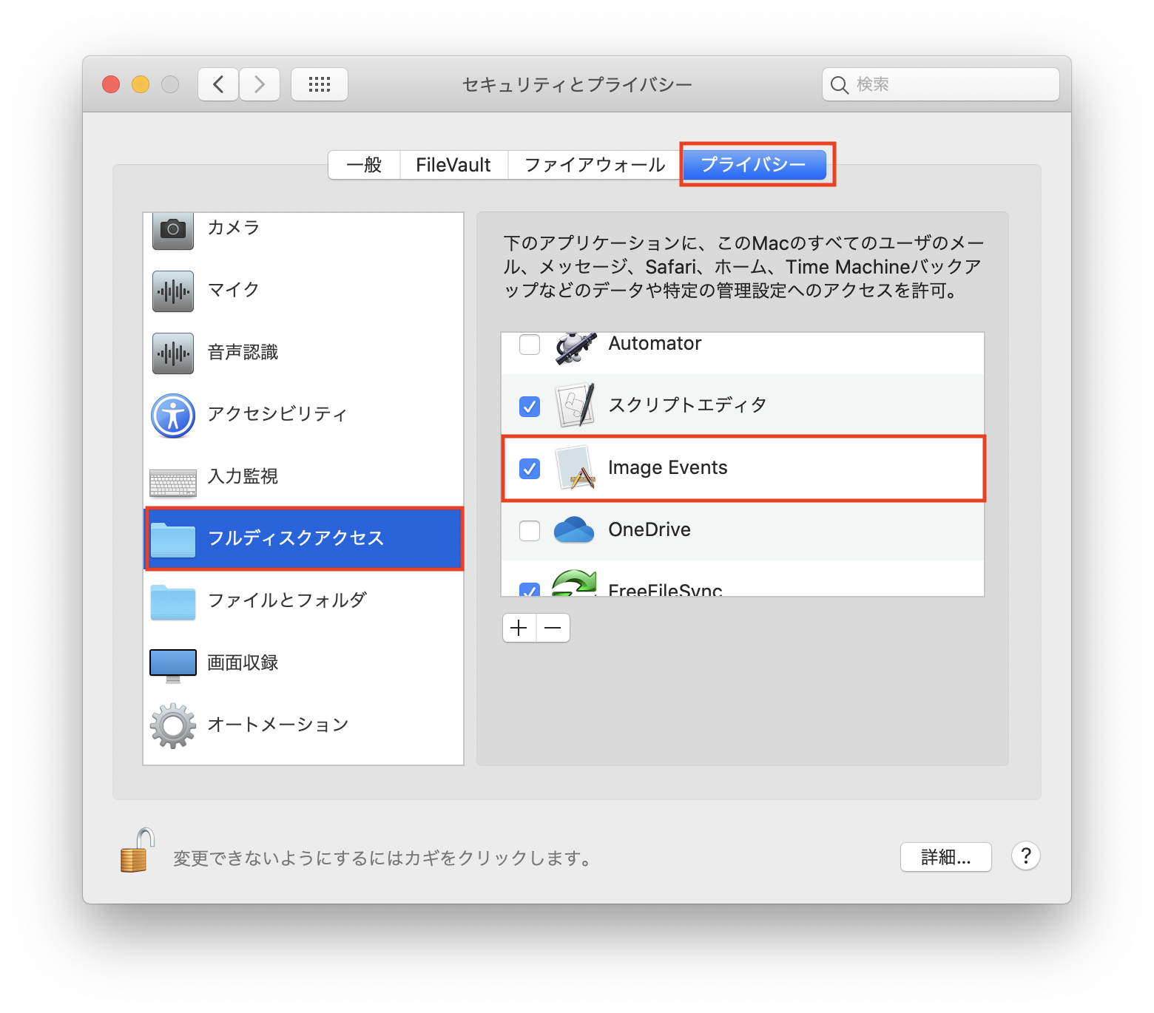Image resolution: width=1154 pixels, height=1013 pixels.
Task: Click the speech recognition icon beside 音声認識
Action: pos(173,353)
